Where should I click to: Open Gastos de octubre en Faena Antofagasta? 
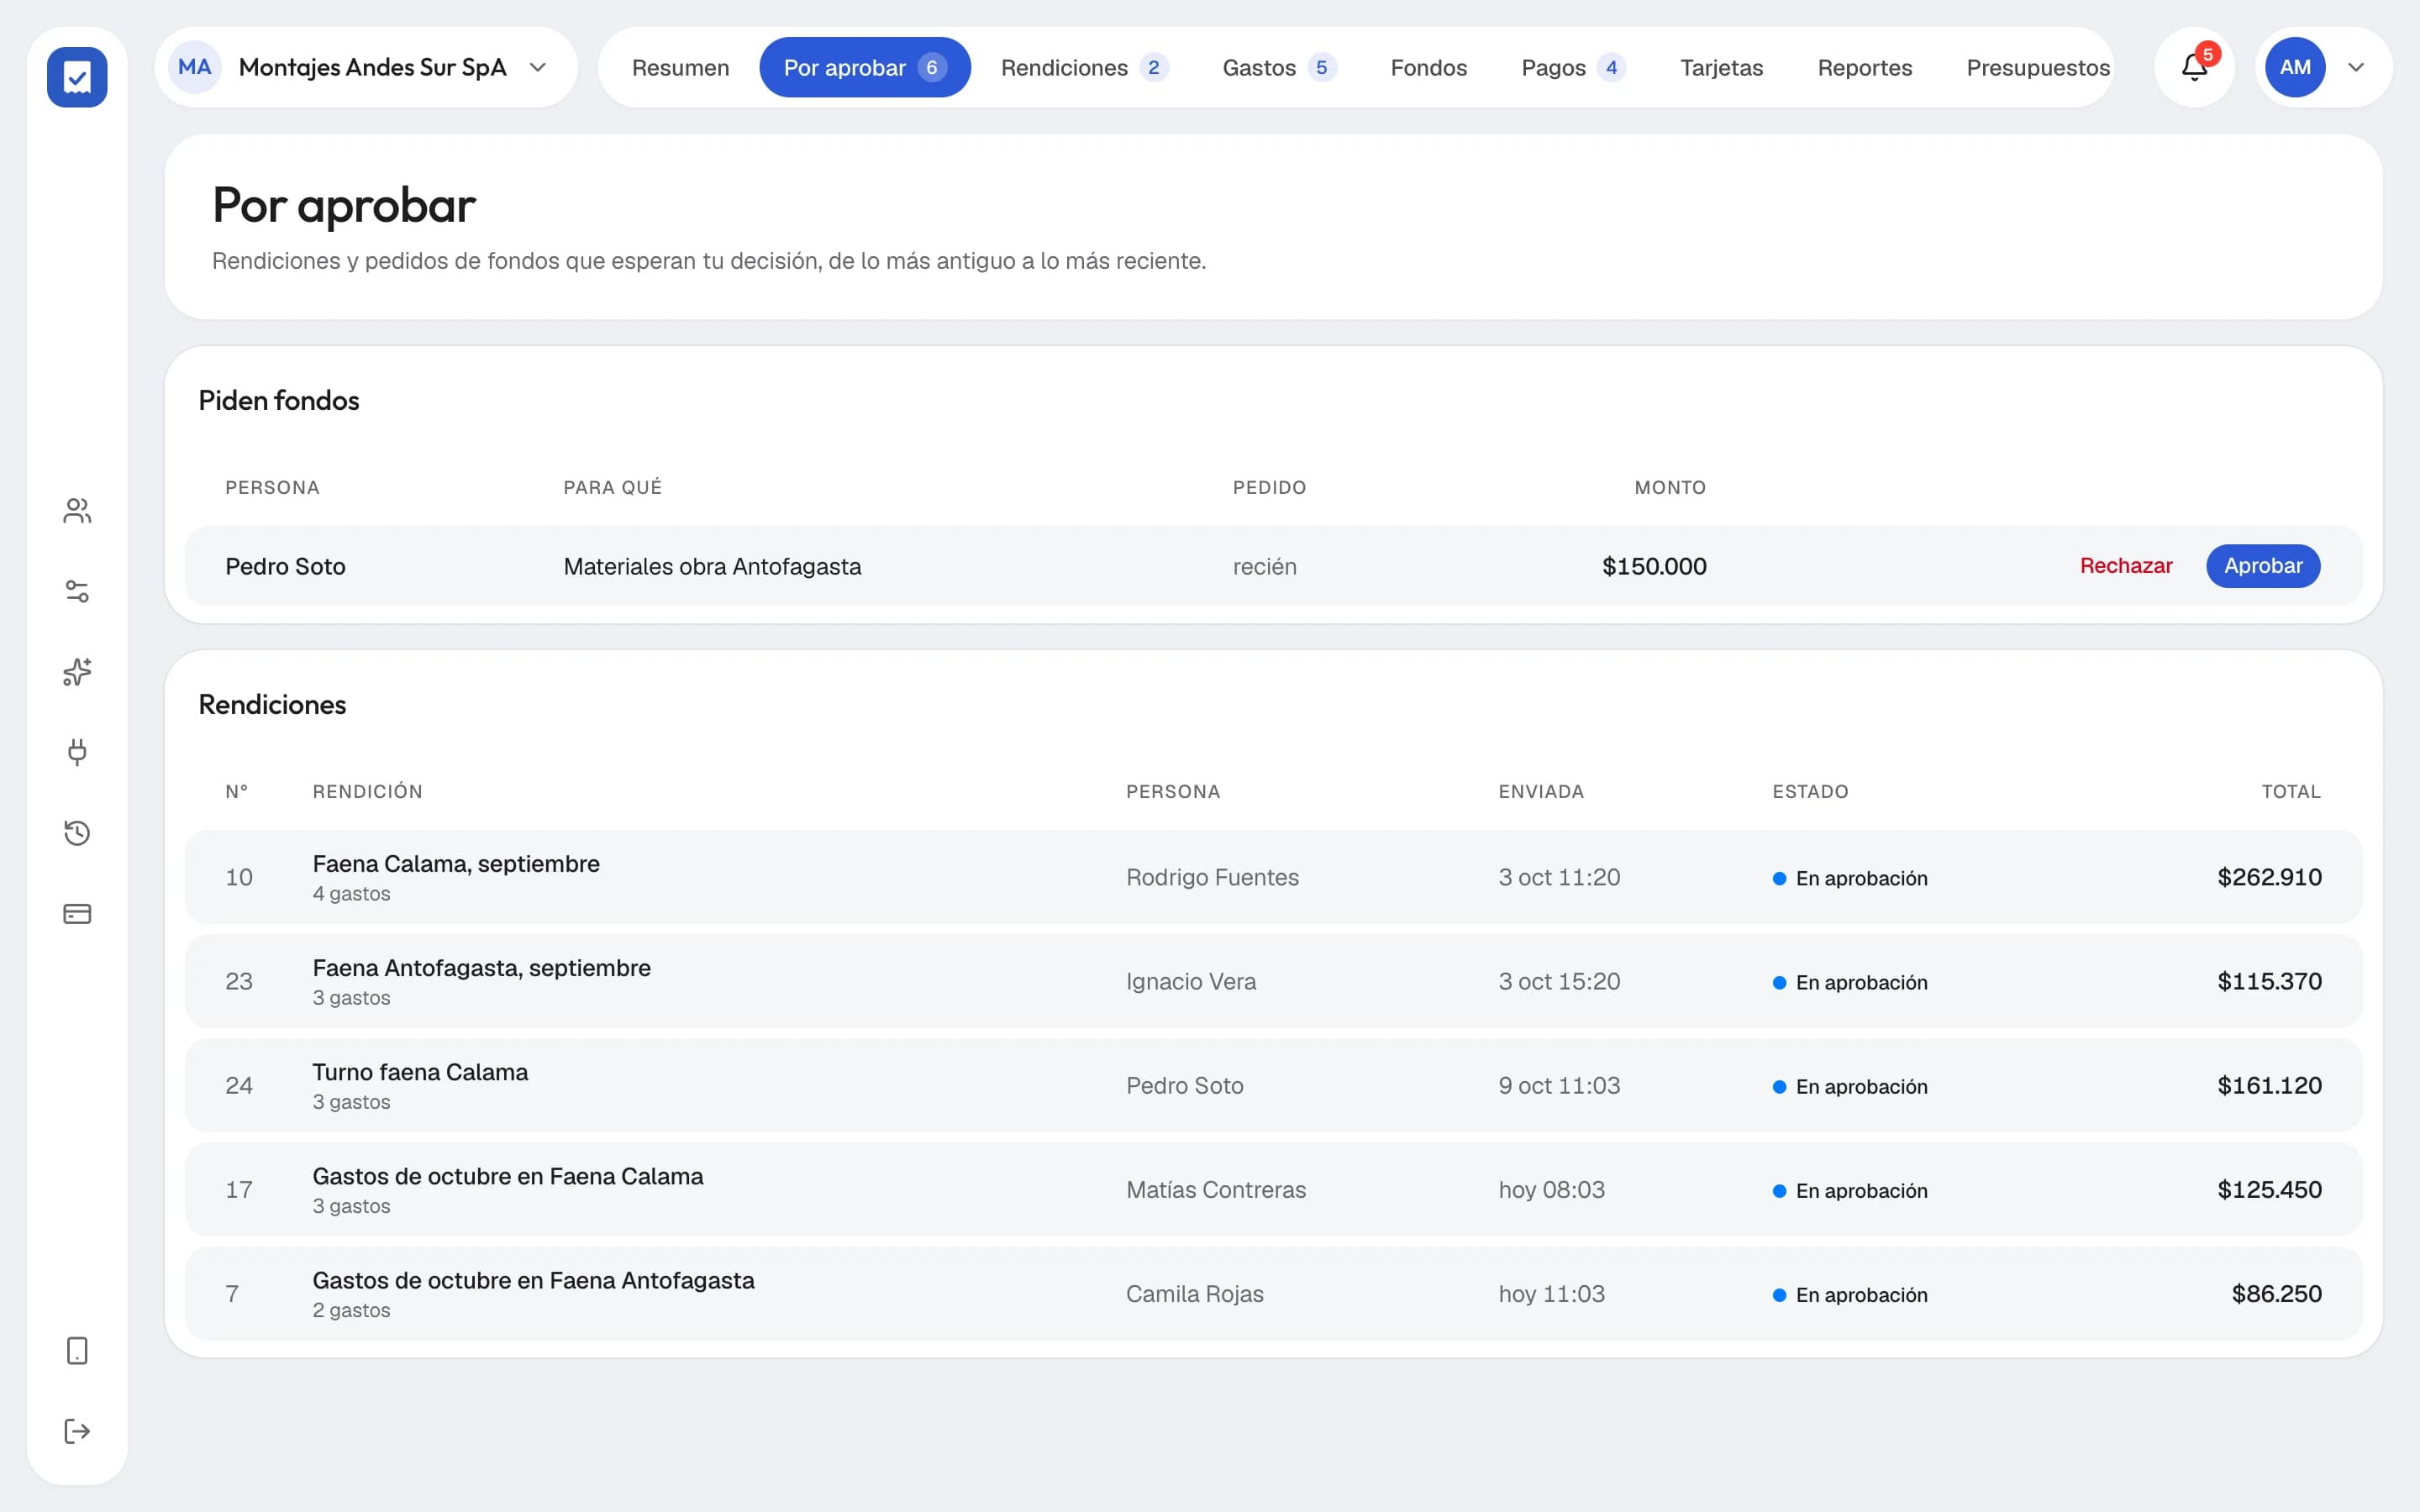(x=1272, y=1293)
